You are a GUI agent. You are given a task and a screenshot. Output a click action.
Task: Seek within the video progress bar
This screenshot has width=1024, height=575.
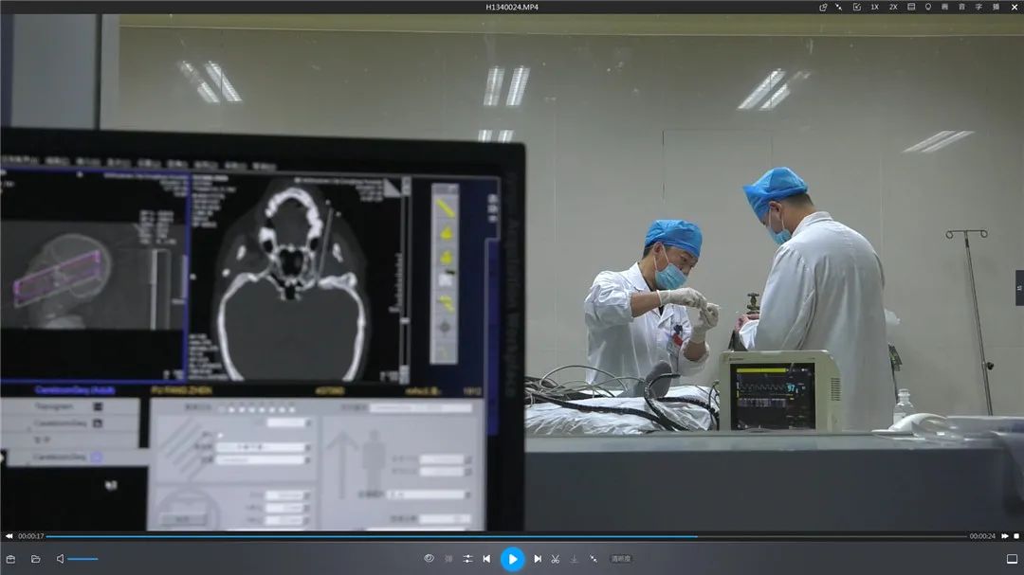coord(474,536)
